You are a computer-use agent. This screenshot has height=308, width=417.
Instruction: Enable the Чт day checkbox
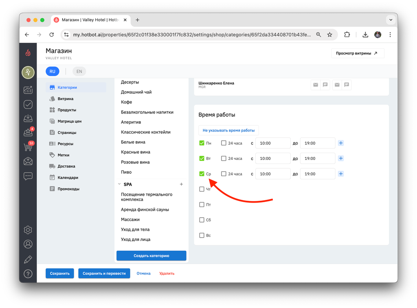click(x=202, y=189)
